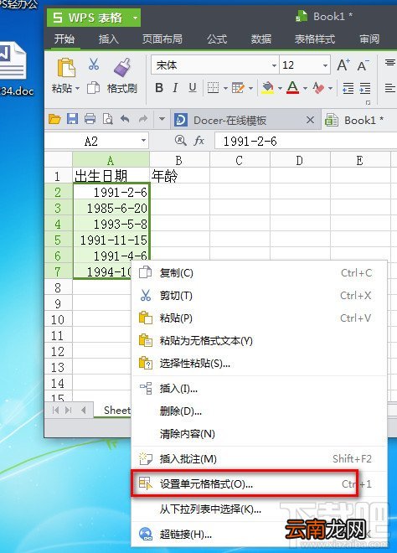
Task: Decrease font size with A- icon
Action: 363,65
